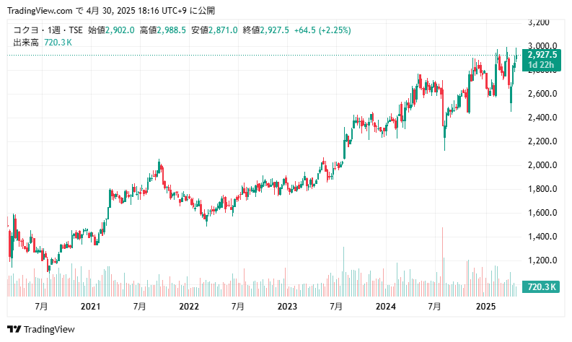
Task: Click the 2,400.0 price axis label
Action: click(x=541, y=118)
